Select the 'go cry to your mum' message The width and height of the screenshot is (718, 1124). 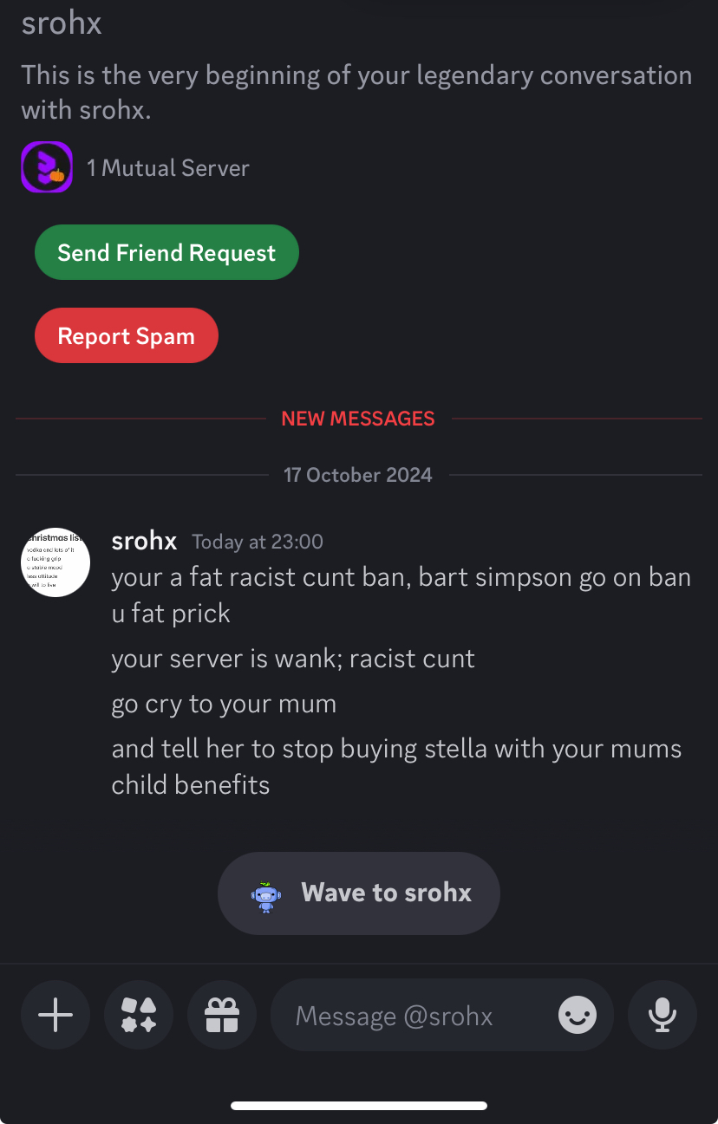(x=224, y=704)
